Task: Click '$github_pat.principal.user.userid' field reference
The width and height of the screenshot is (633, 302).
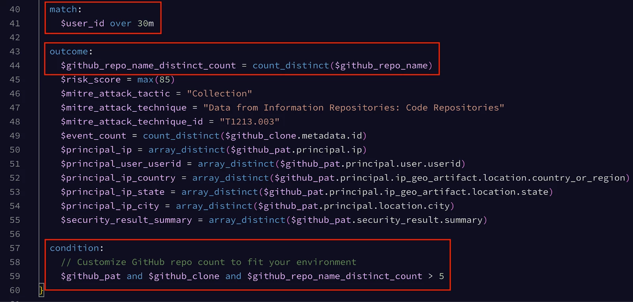Action: coord(371,164)
